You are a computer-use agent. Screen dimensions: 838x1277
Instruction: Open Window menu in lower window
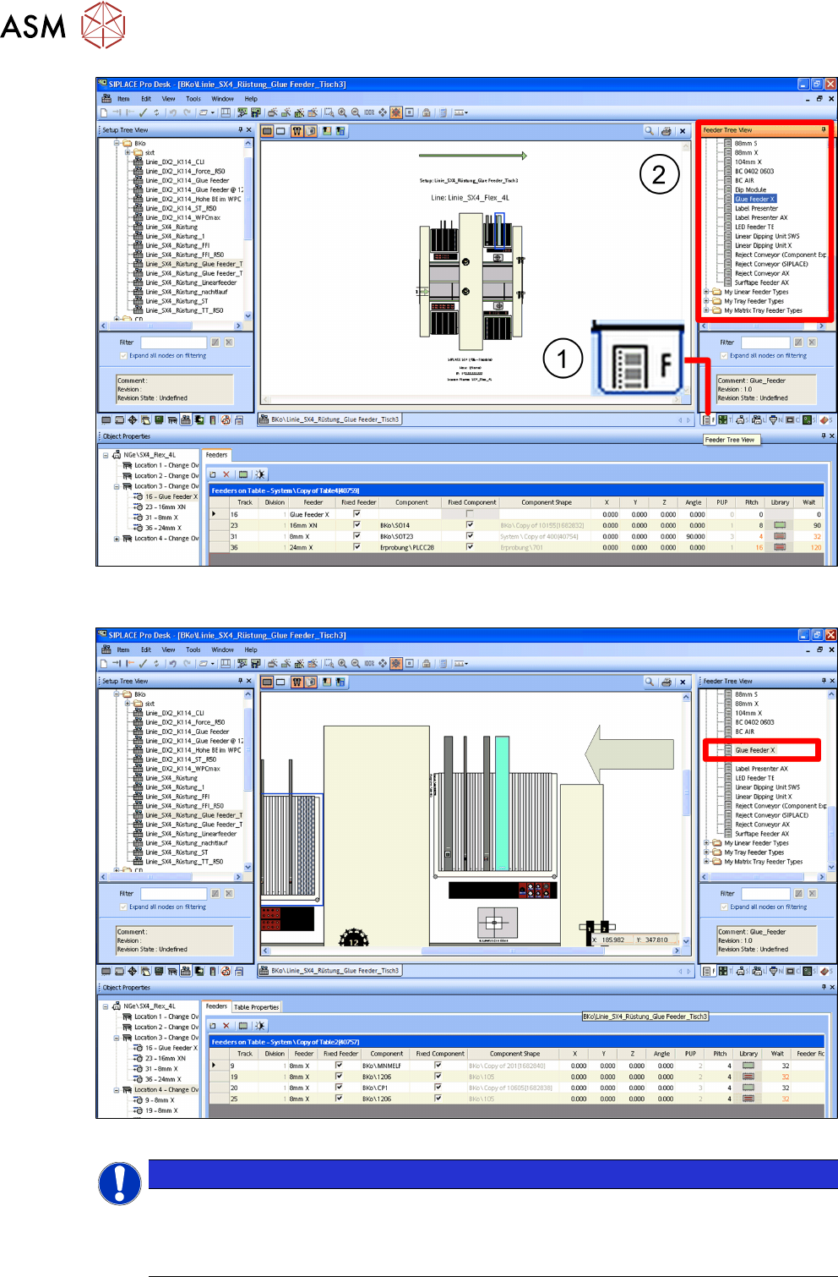(223, 650)
